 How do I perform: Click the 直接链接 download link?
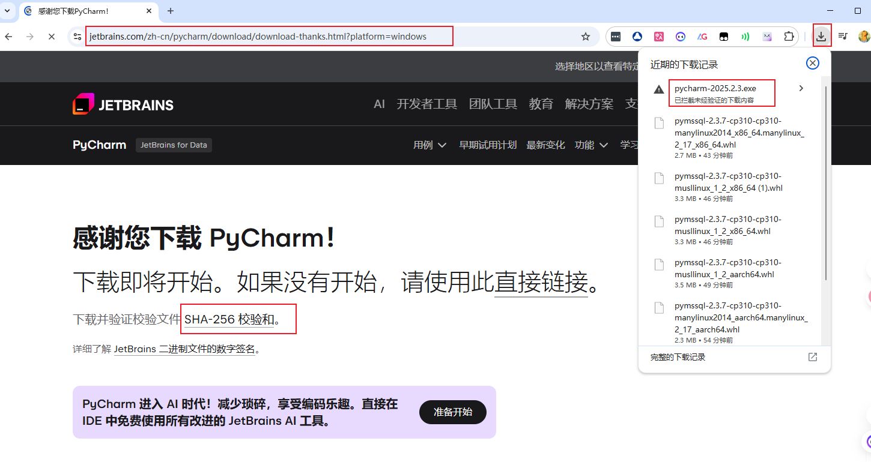pos(541,281)
